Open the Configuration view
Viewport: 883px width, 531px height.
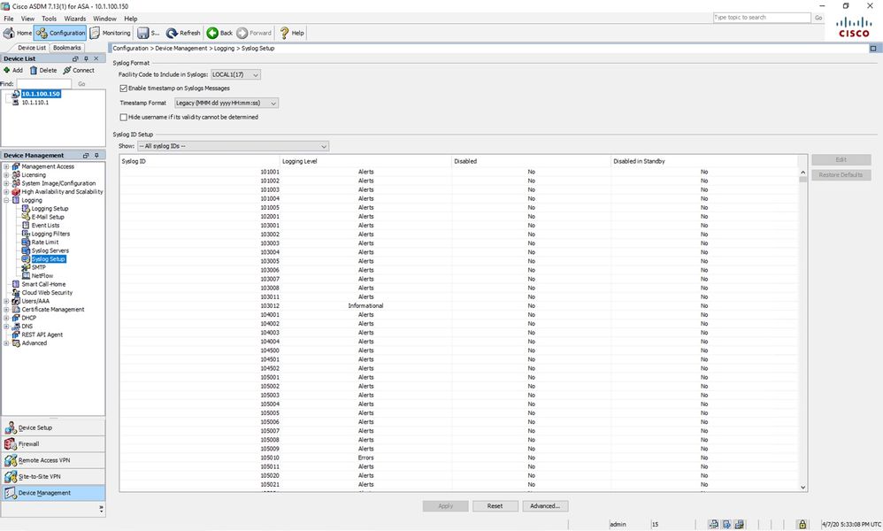[x=60, y=33]
